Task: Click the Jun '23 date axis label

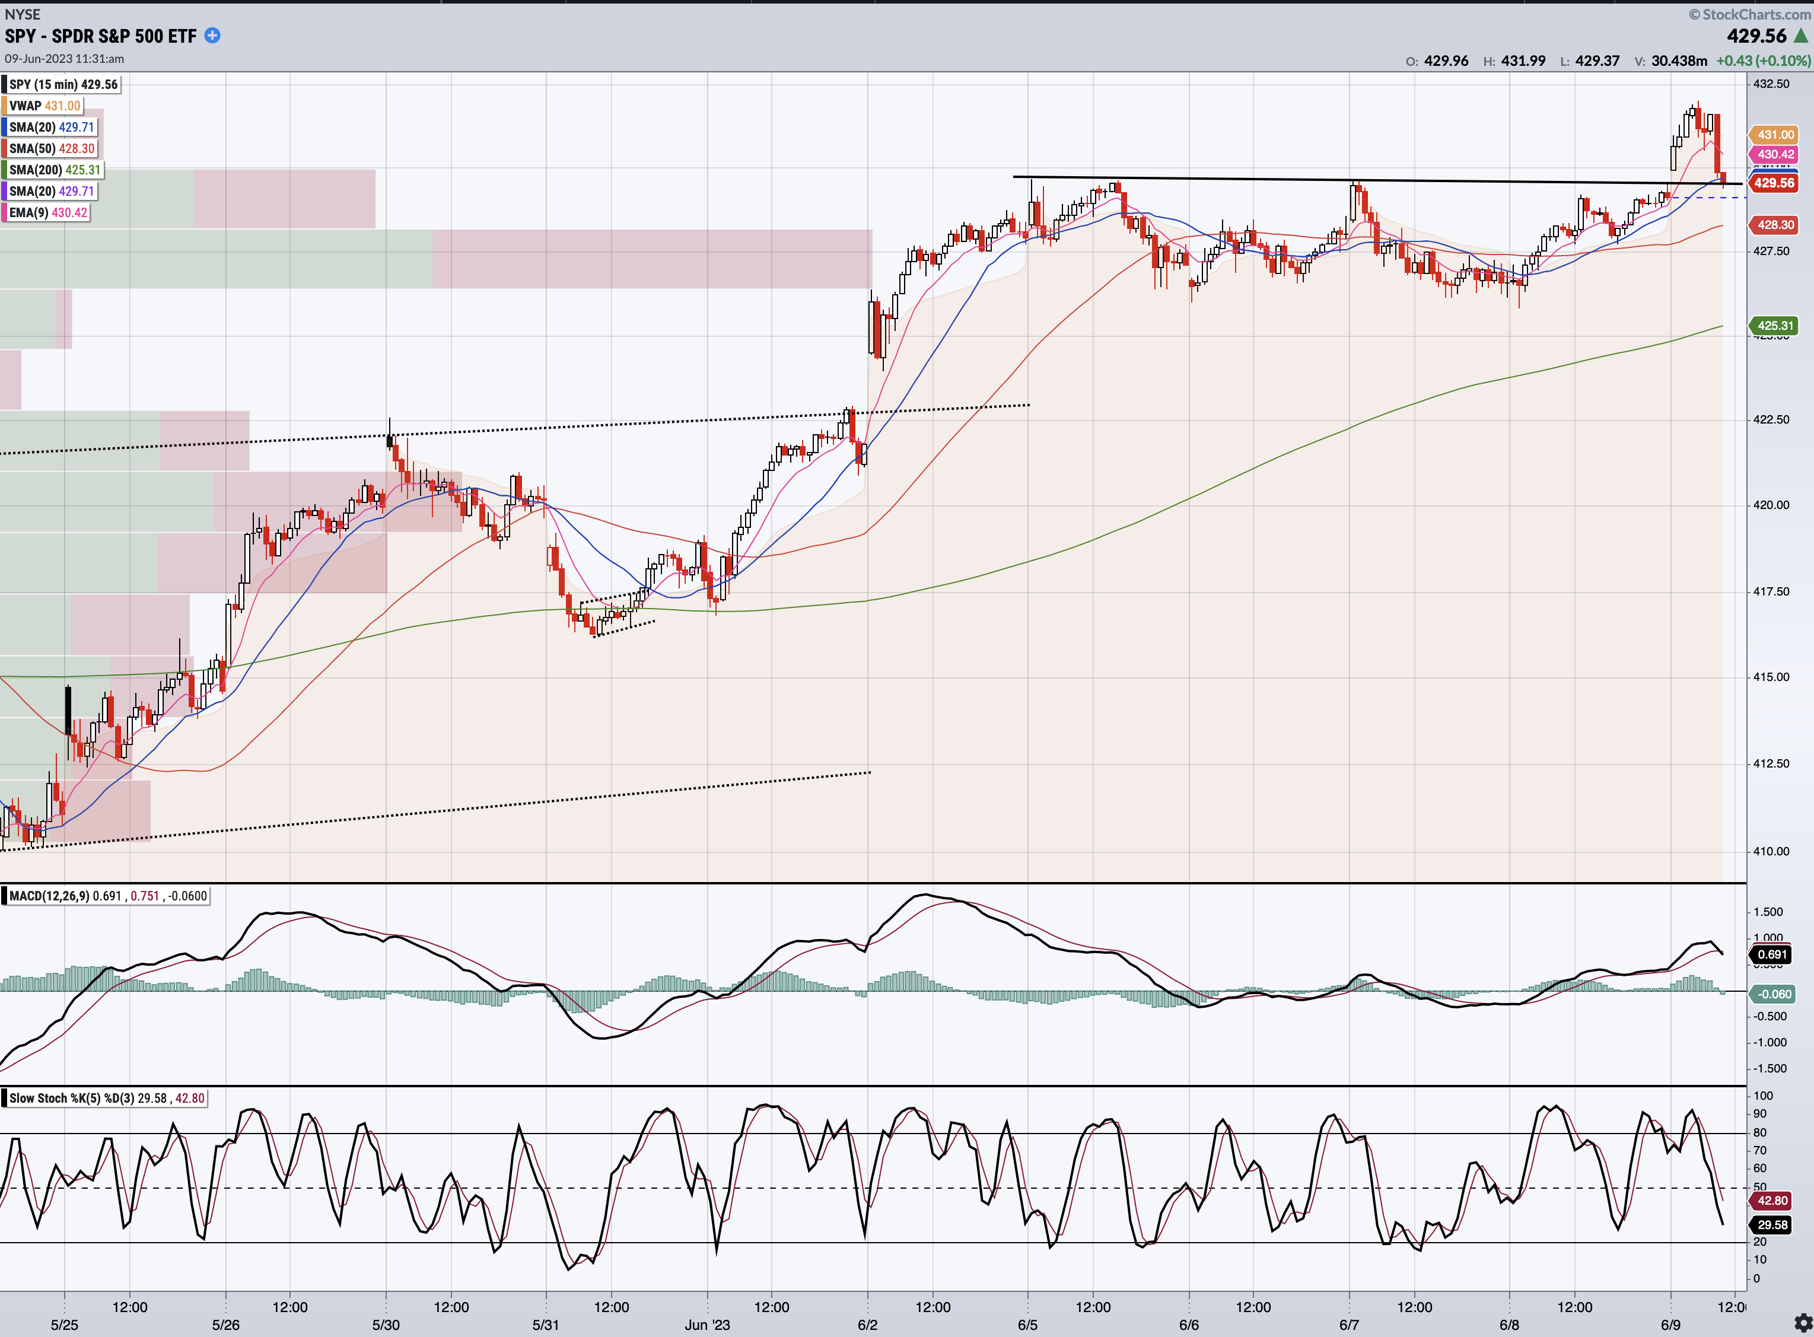Action: point(708,1325)
